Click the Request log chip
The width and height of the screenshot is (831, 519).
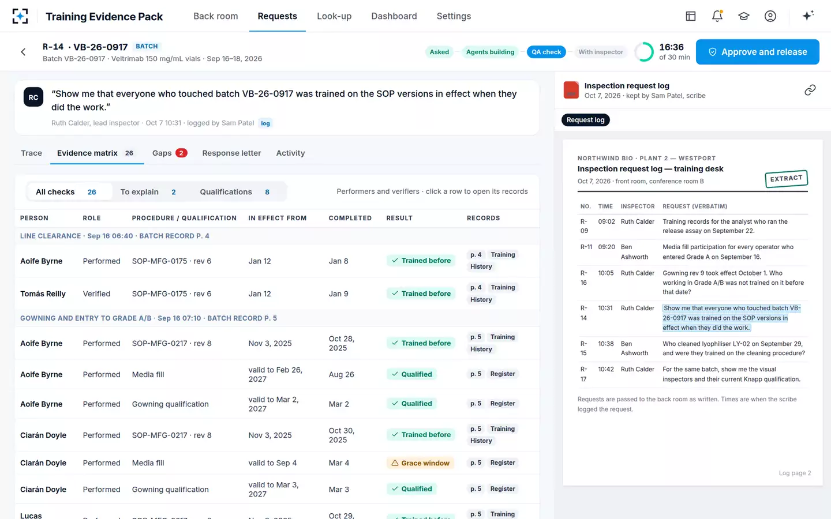point(586,120)
